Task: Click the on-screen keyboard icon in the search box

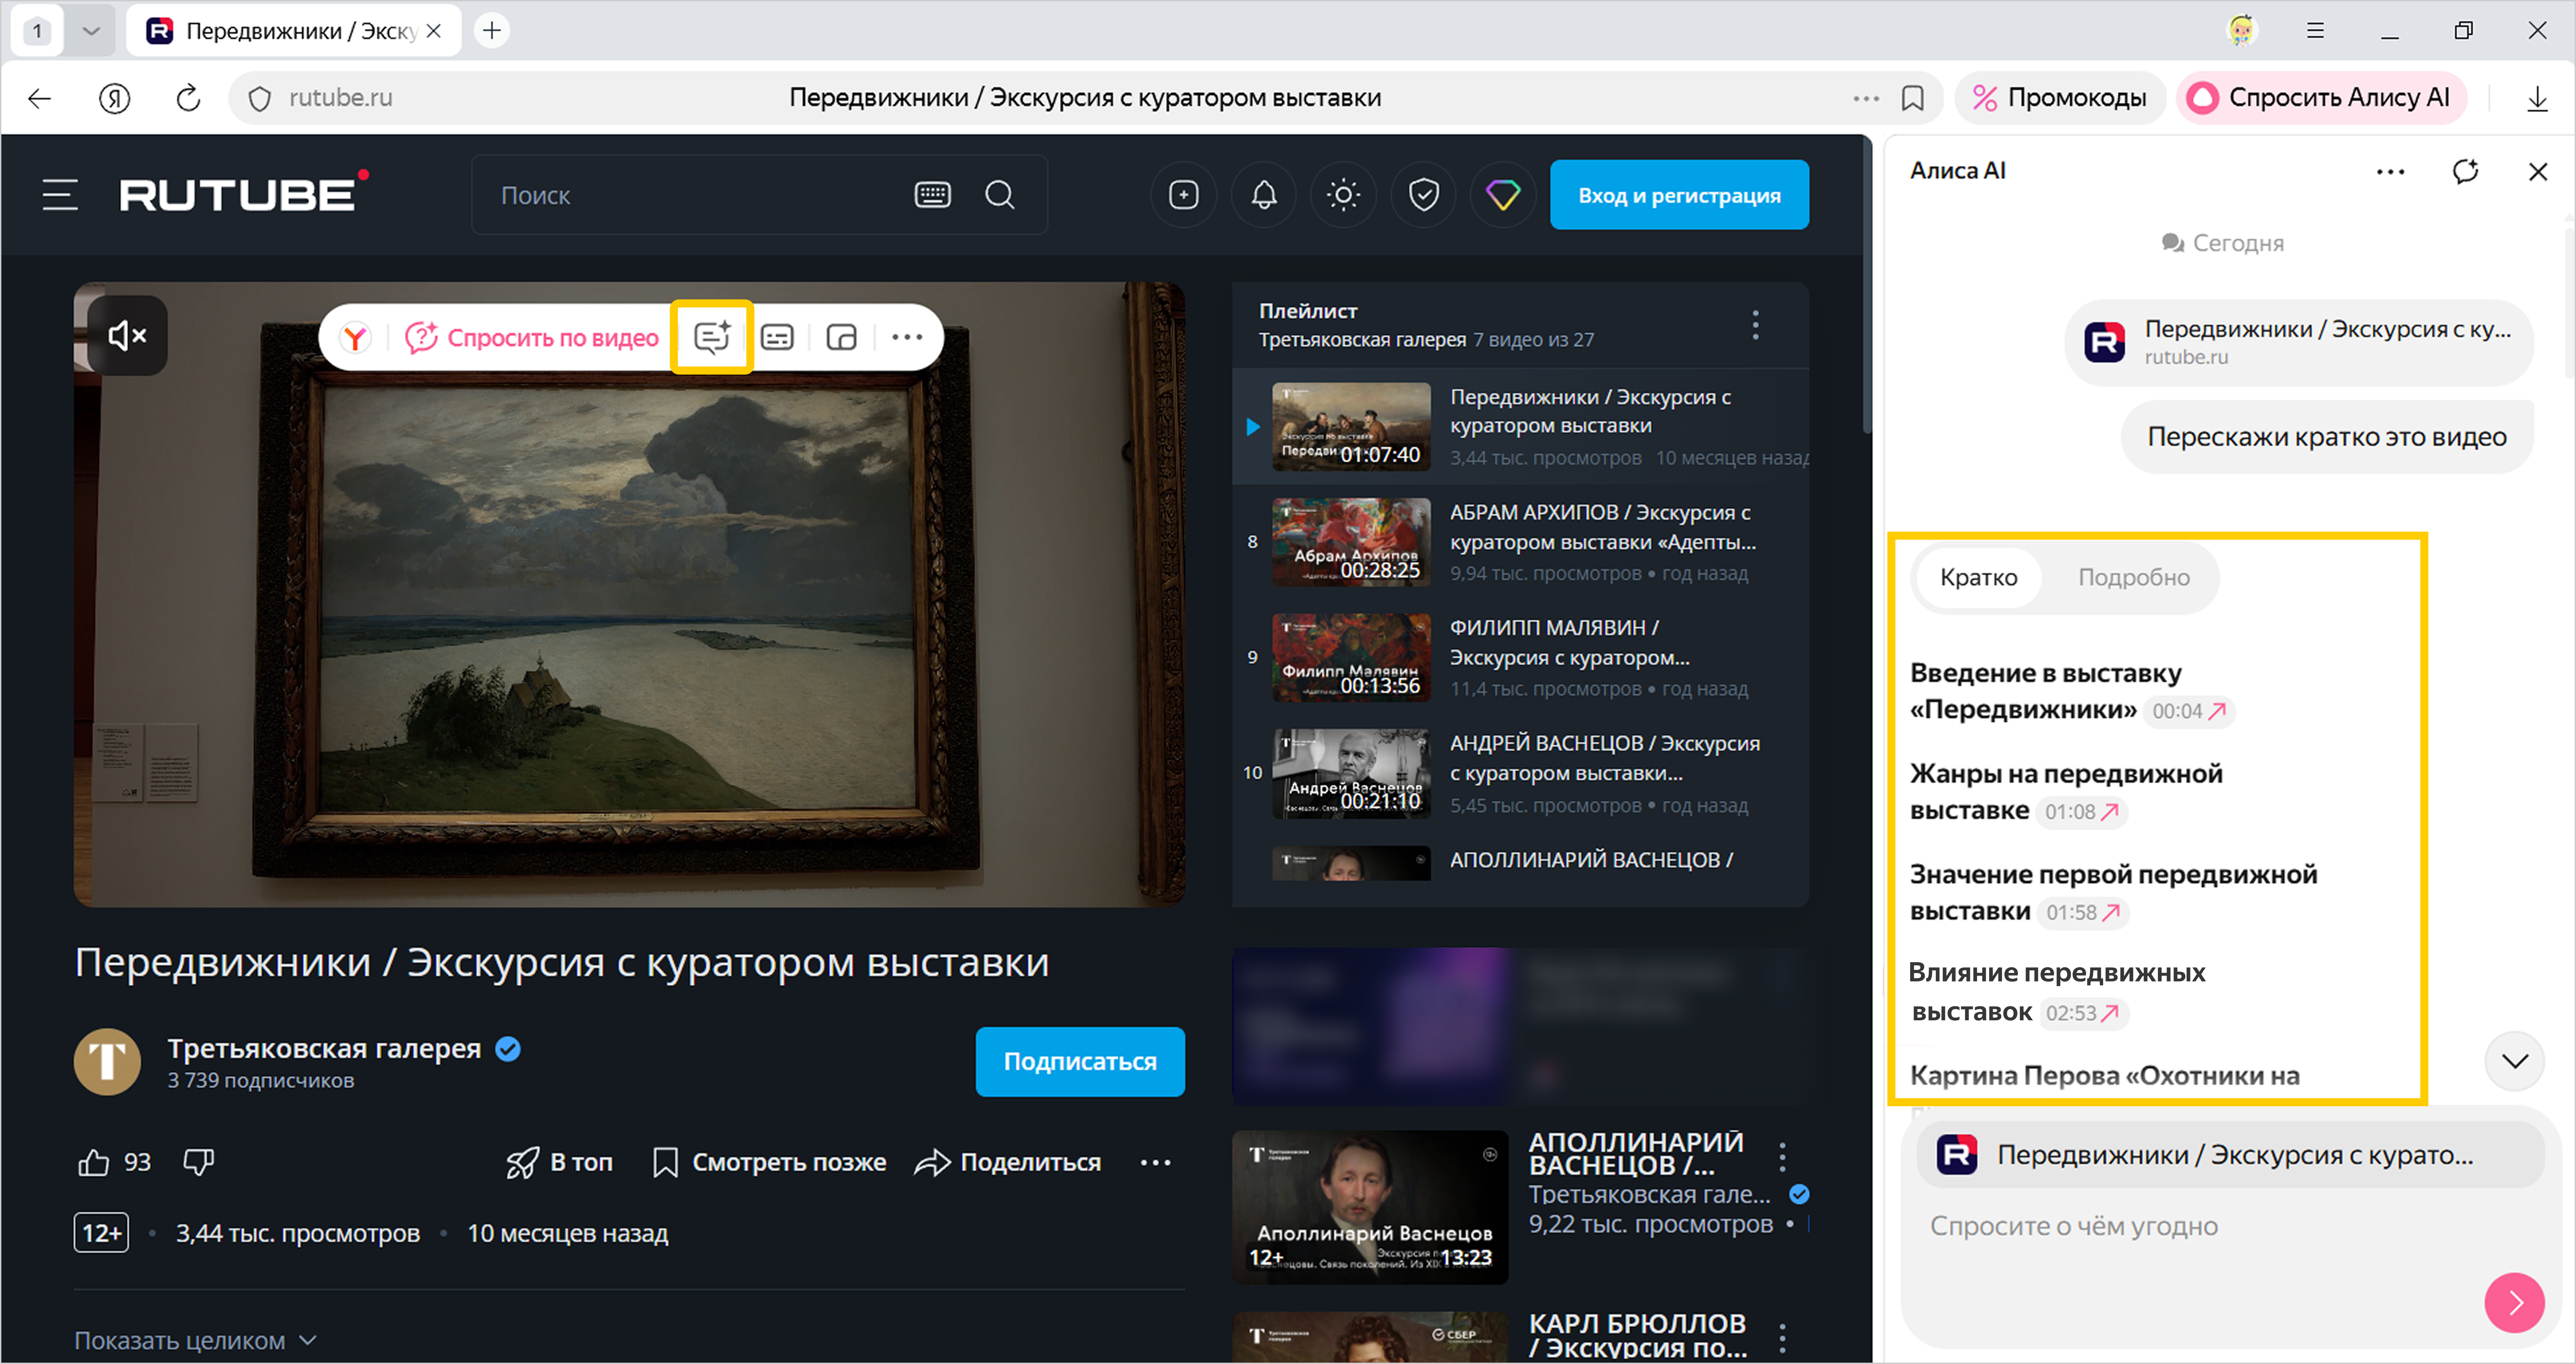Action: tap(932, 195)
